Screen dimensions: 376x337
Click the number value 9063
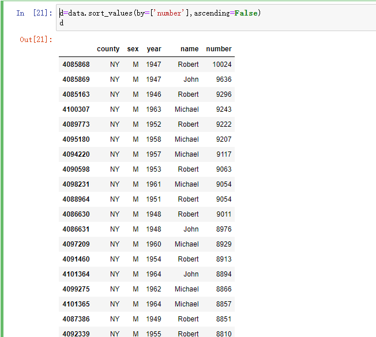[x=224, y=169]
